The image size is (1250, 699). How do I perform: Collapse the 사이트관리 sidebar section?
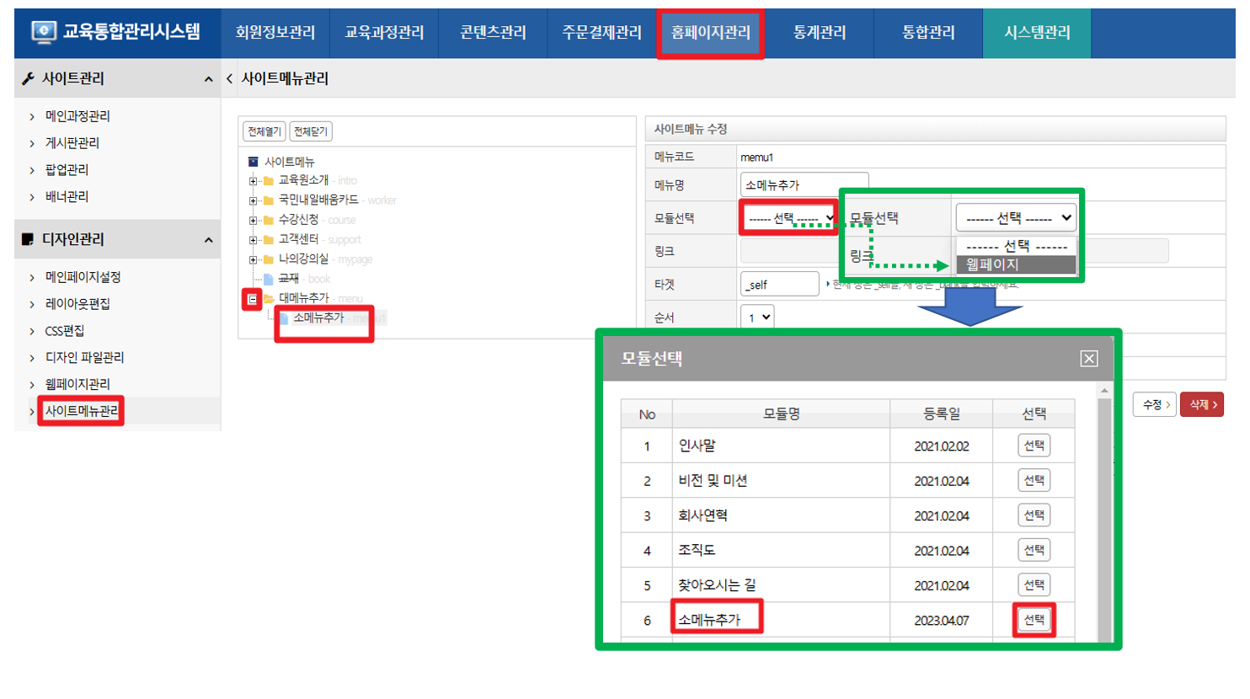pos(208,79)
